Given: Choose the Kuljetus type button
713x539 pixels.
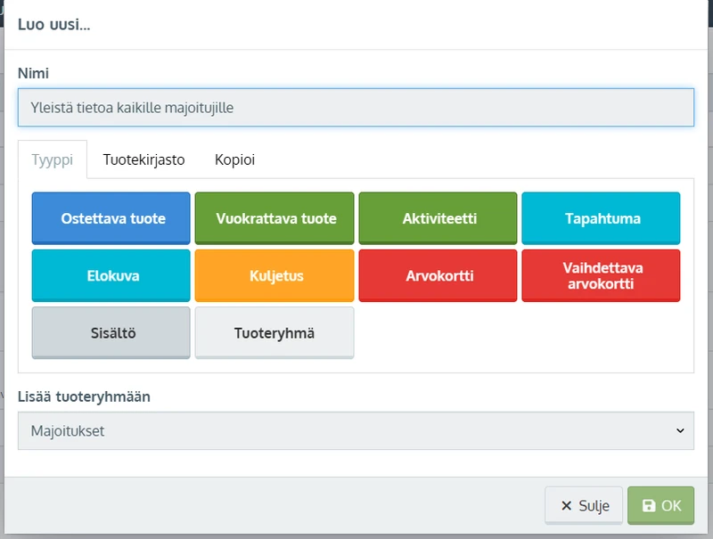Looking at the screenshot, I should click(275, 275).
